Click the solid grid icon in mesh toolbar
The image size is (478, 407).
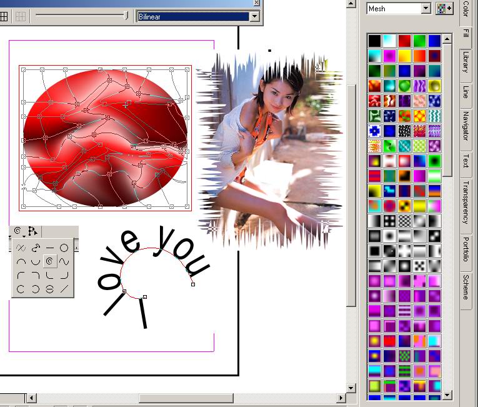(x=4, y=16)
